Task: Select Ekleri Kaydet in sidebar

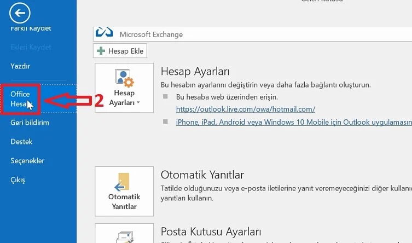Action: tap(31, 47)
